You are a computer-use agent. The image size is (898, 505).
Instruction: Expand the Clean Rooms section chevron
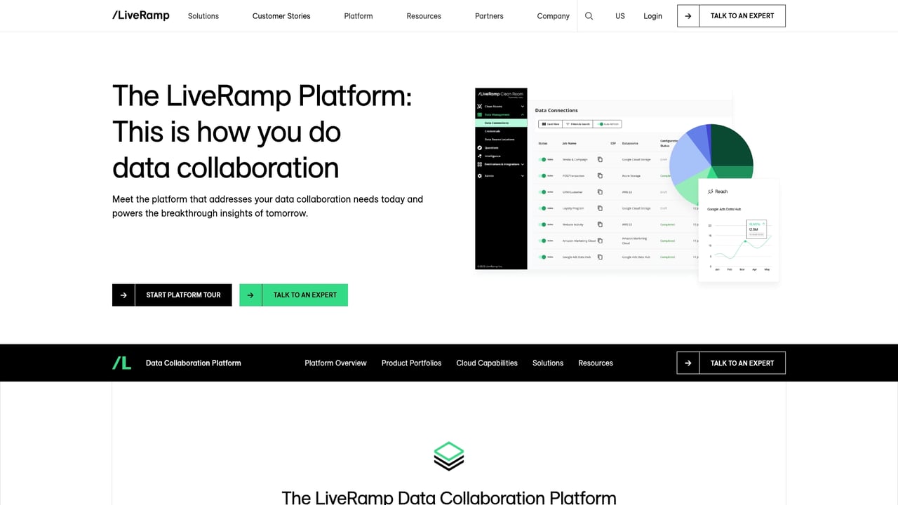[x=522, y=106]
